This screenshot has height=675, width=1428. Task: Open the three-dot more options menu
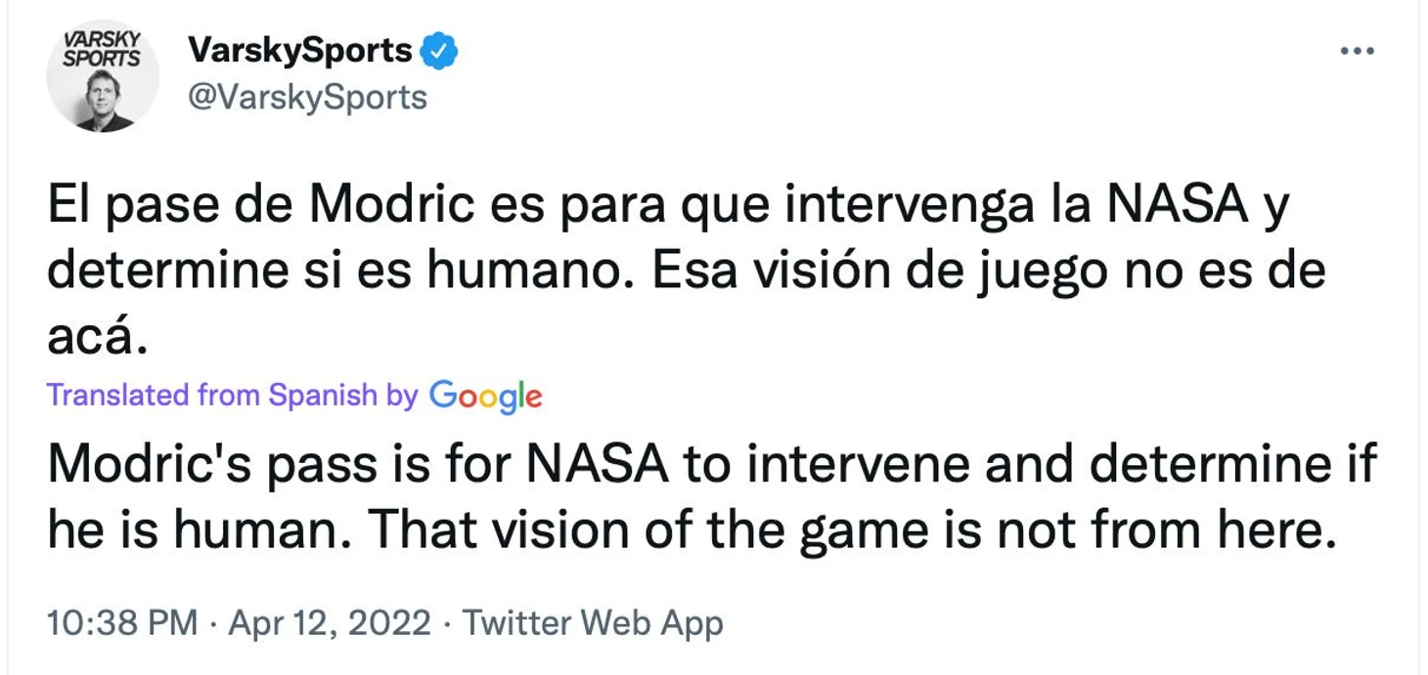[1357, 52]
